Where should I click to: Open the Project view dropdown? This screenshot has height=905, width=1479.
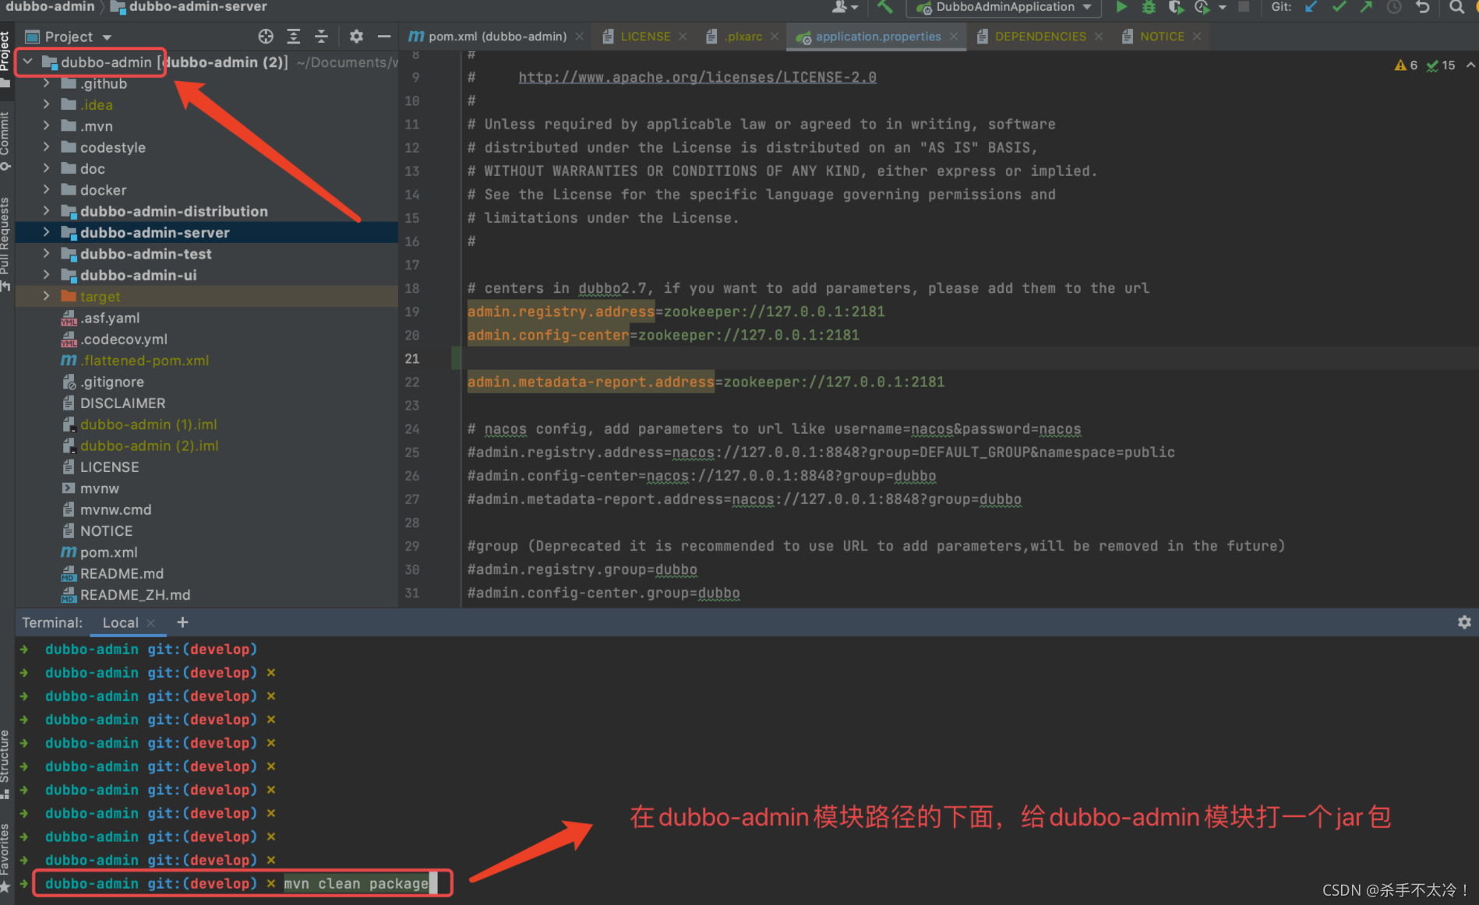coord(69,37)
